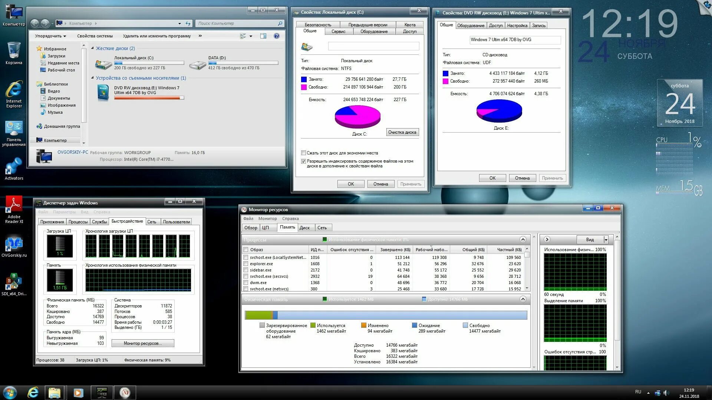The width and height of the screenshot is (712, 400).
Task: Open the Вид dropdown arrow in Resource Monitor
Action: pyautogui.click(x=606, y=240)
